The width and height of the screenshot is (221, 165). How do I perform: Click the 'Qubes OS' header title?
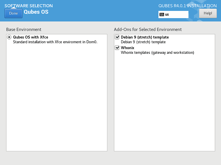[36, 12]
